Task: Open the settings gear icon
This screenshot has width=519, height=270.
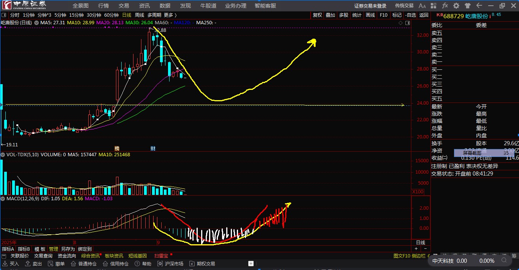Action: coord(456,6)
